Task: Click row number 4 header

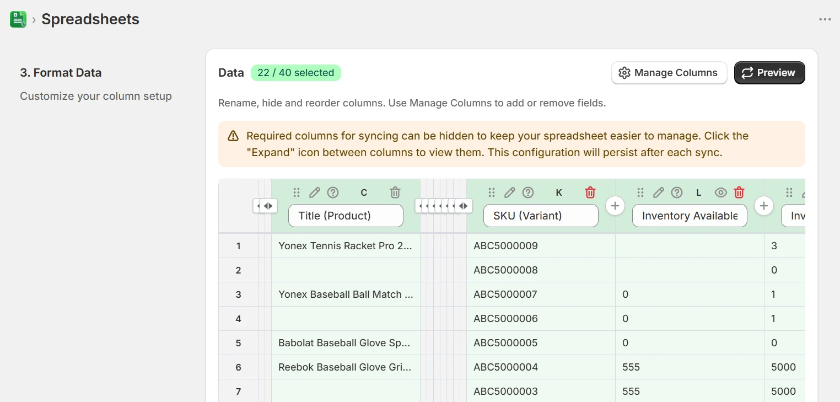Action: click(238, 319)
